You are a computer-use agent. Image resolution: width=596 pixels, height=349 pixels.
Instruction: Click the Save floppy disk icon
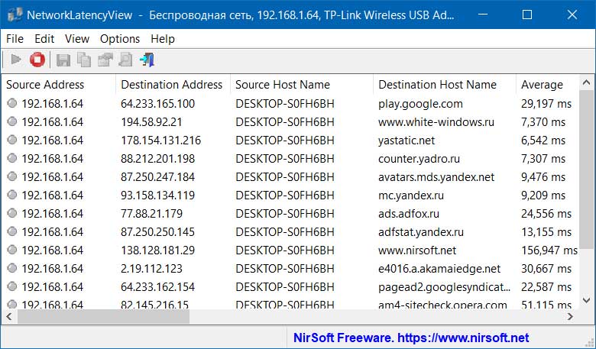tap(63, 60)
